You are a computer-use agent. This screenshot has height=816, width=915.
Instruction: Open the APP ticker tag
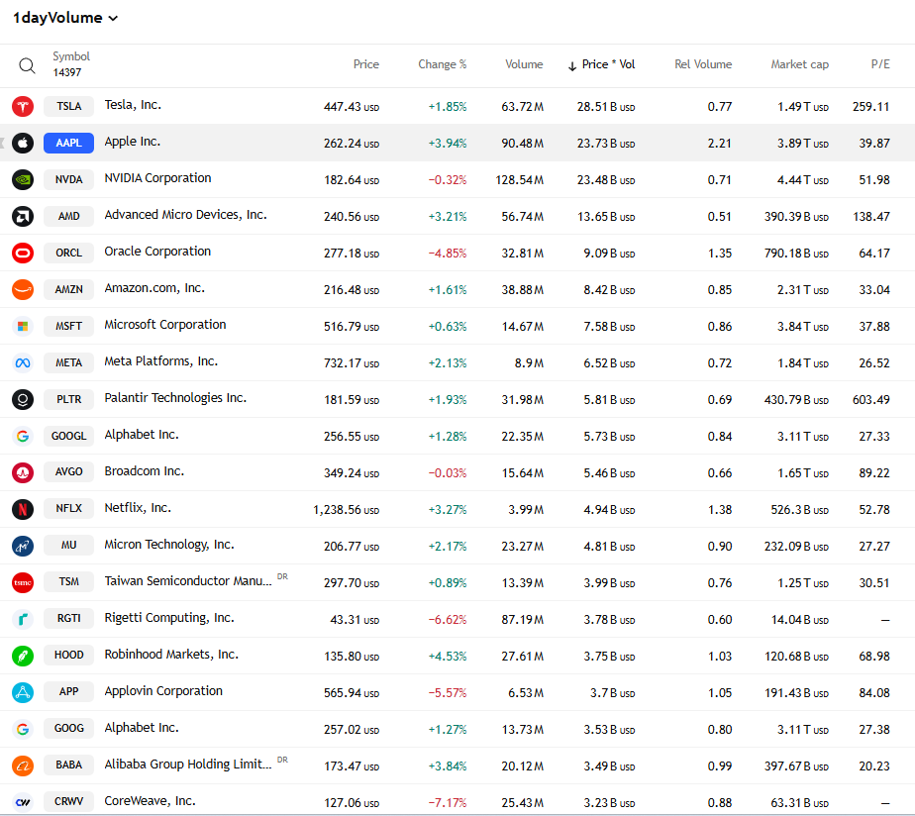pyautogui.click(x=69, y=691)
